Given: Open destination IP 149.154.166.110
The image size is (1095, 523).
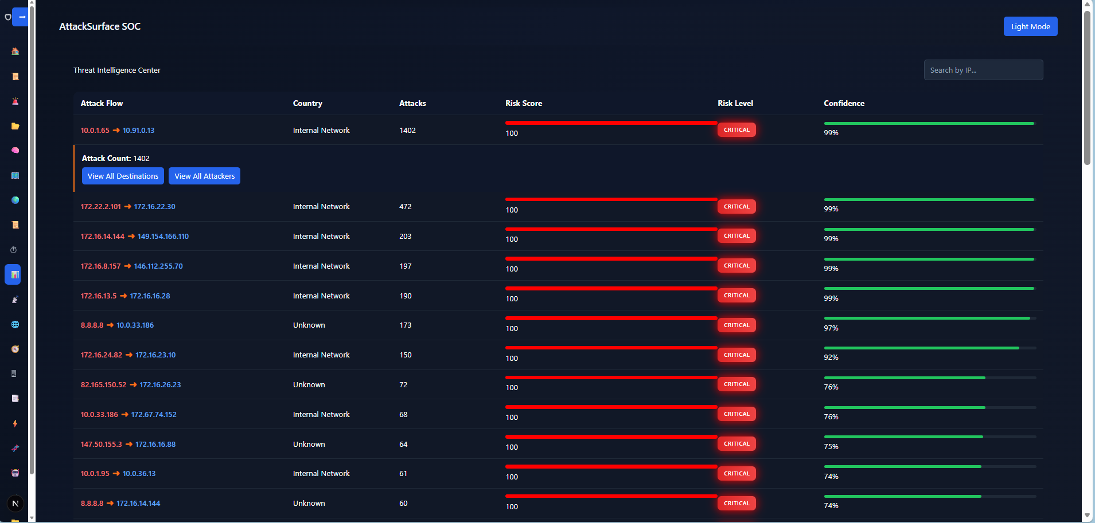Looking at the screenshot, I should pyautogui.click(x=163, y=237).
